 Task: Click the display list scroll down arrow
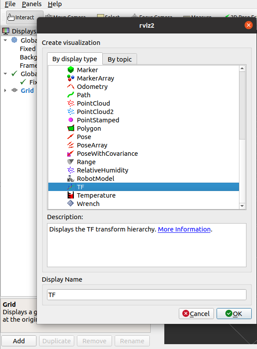[x=242, y=206]
